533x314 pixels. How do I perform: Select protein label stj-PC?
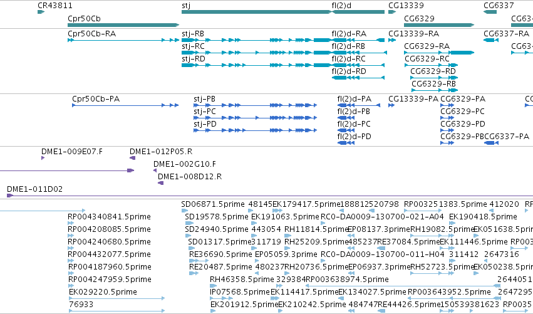coord(205,112)
